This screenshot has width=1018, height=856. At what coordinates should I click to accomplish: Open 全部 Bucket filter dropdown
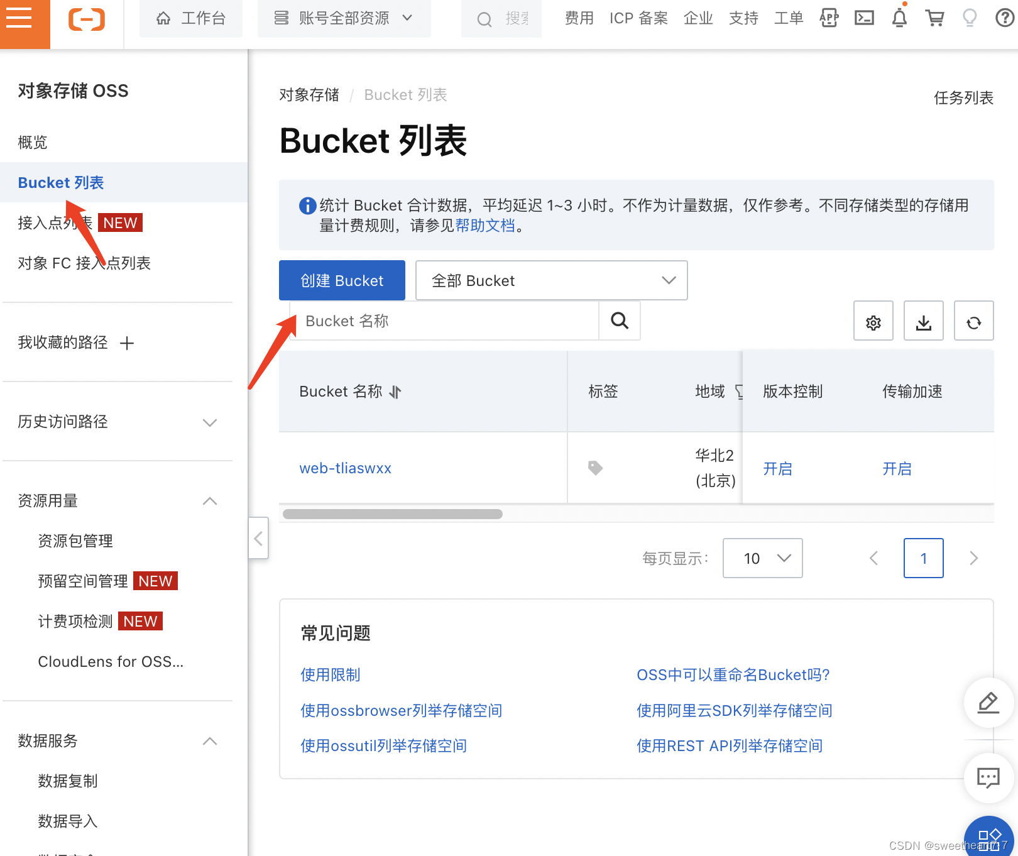(x=552, y=280)
